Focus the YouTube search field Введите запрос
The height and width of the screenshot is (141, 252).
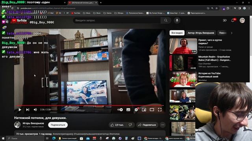click(x=117, y=20)
